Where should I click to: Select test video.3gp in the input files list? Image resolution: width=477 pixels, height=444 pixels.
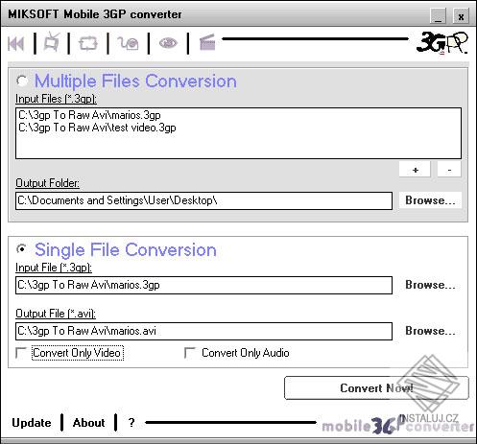(x=97, y=128)
